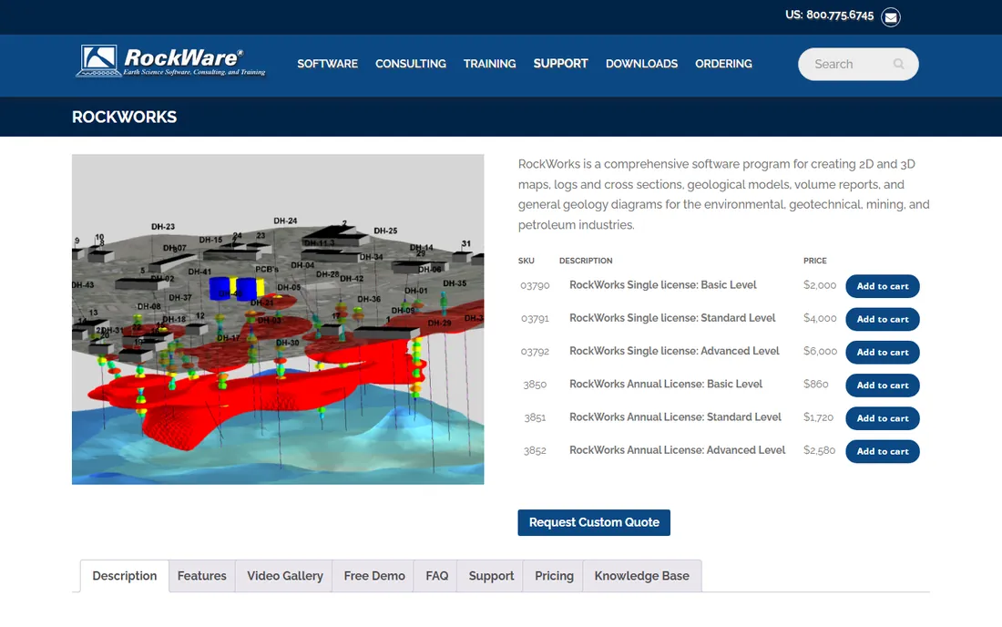
Task: Click the RockWare logo
Action: tap(170, 61)
